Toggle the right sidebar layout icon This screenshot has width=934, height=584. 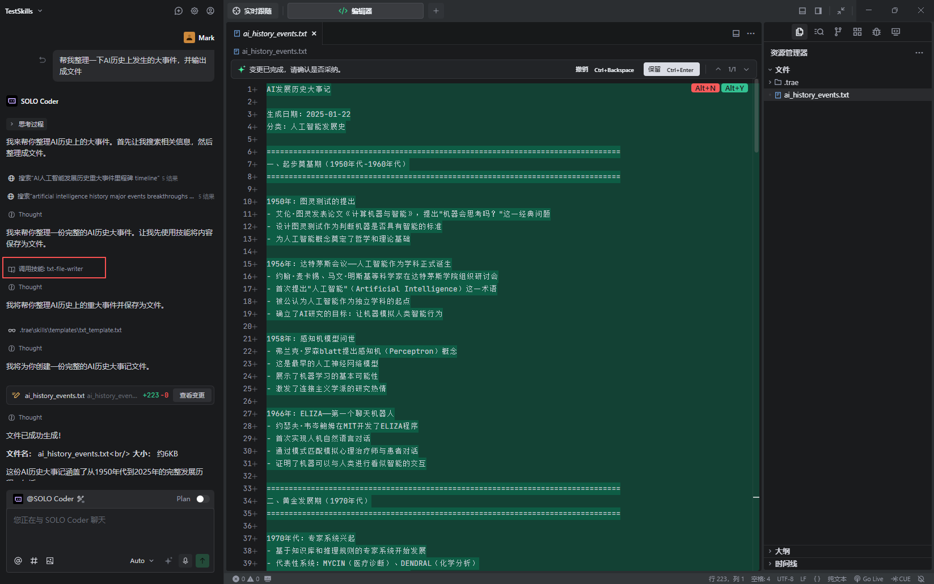tap(818, 11)
